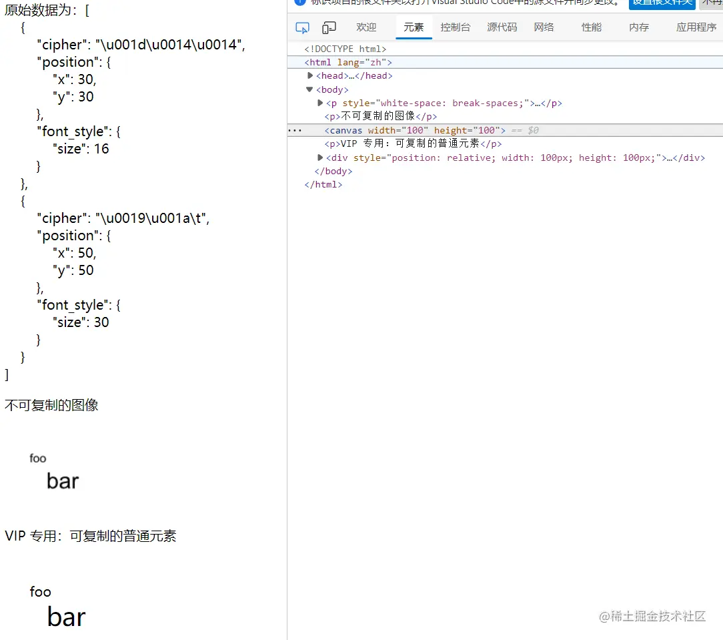This screenshot has width=723, height=640.
Task: Click the VIP 专用：可复制的普通元素 paragraph
Action: 91,536
